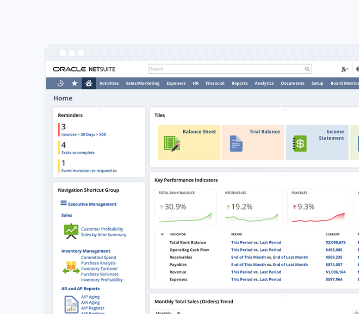Click the Executive Management hamburger icon
The height and width of the screenshot is (314, 359).
[63, 203]
